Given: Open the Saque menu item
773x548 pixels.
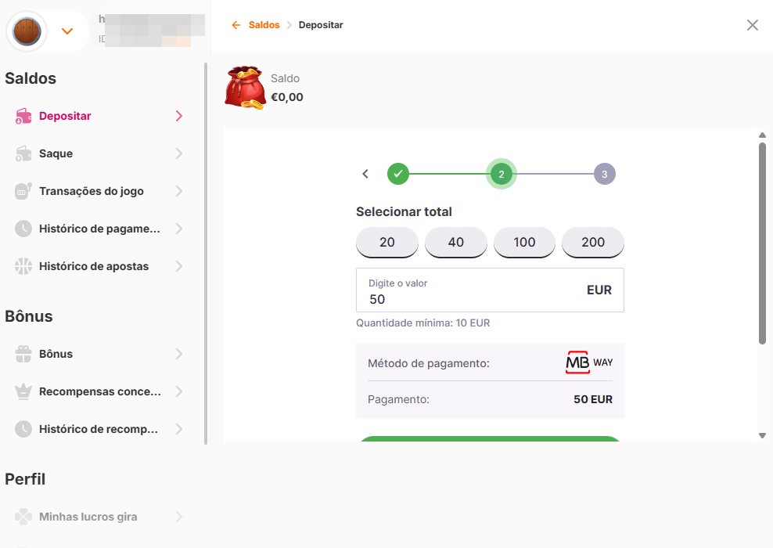Looking at the screenshot, I should point(99,153).
